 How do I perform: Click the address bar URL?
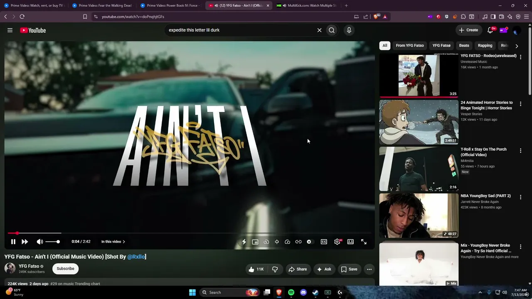click(x=133, y=17)
